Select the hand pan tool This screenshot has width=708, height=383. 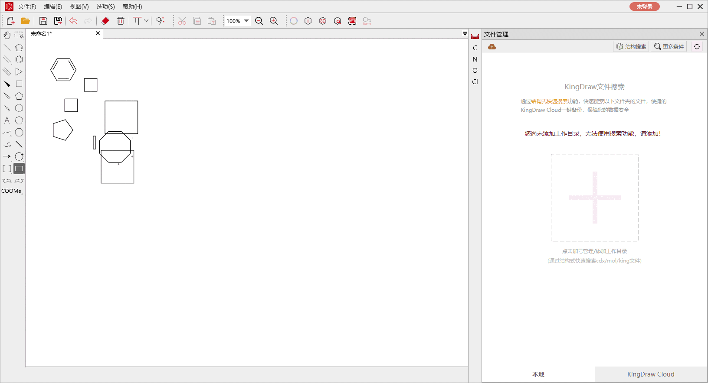tap(7, 35)
